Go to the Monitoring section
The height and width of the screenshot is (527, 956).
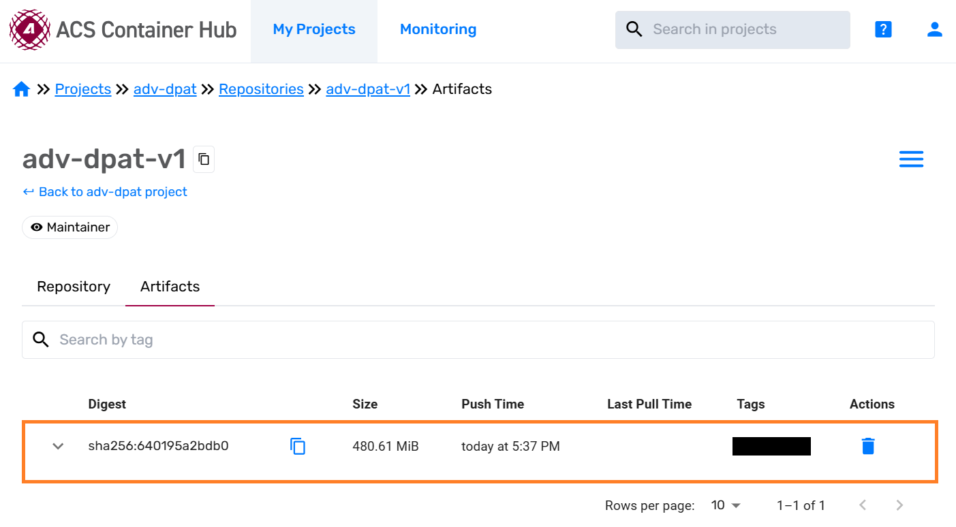tap(438, 29)
